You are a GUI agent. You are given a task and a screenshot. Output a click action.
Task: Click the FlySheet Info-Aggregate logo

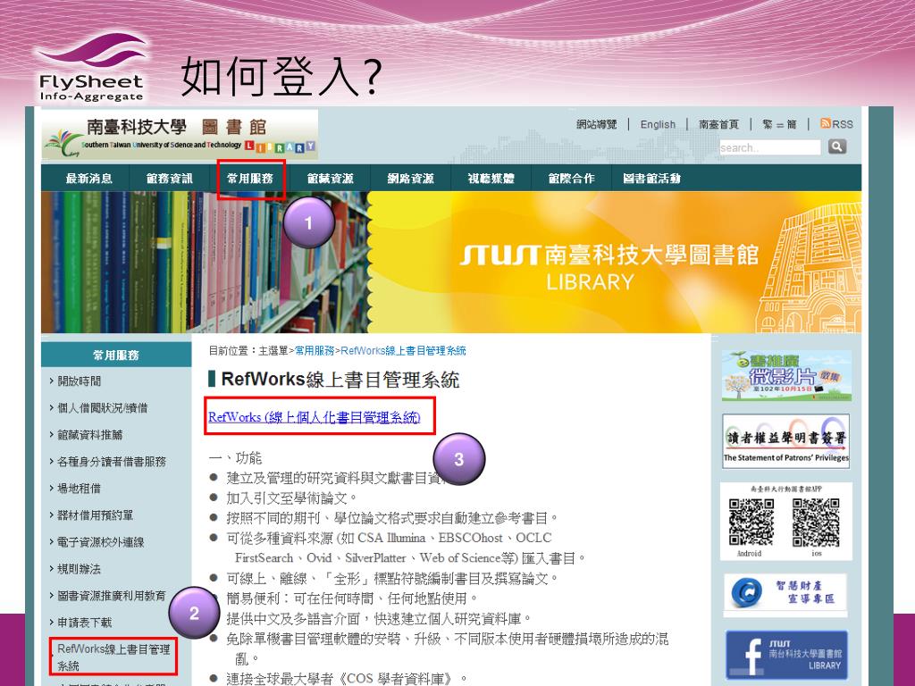(x=91, y=68)
